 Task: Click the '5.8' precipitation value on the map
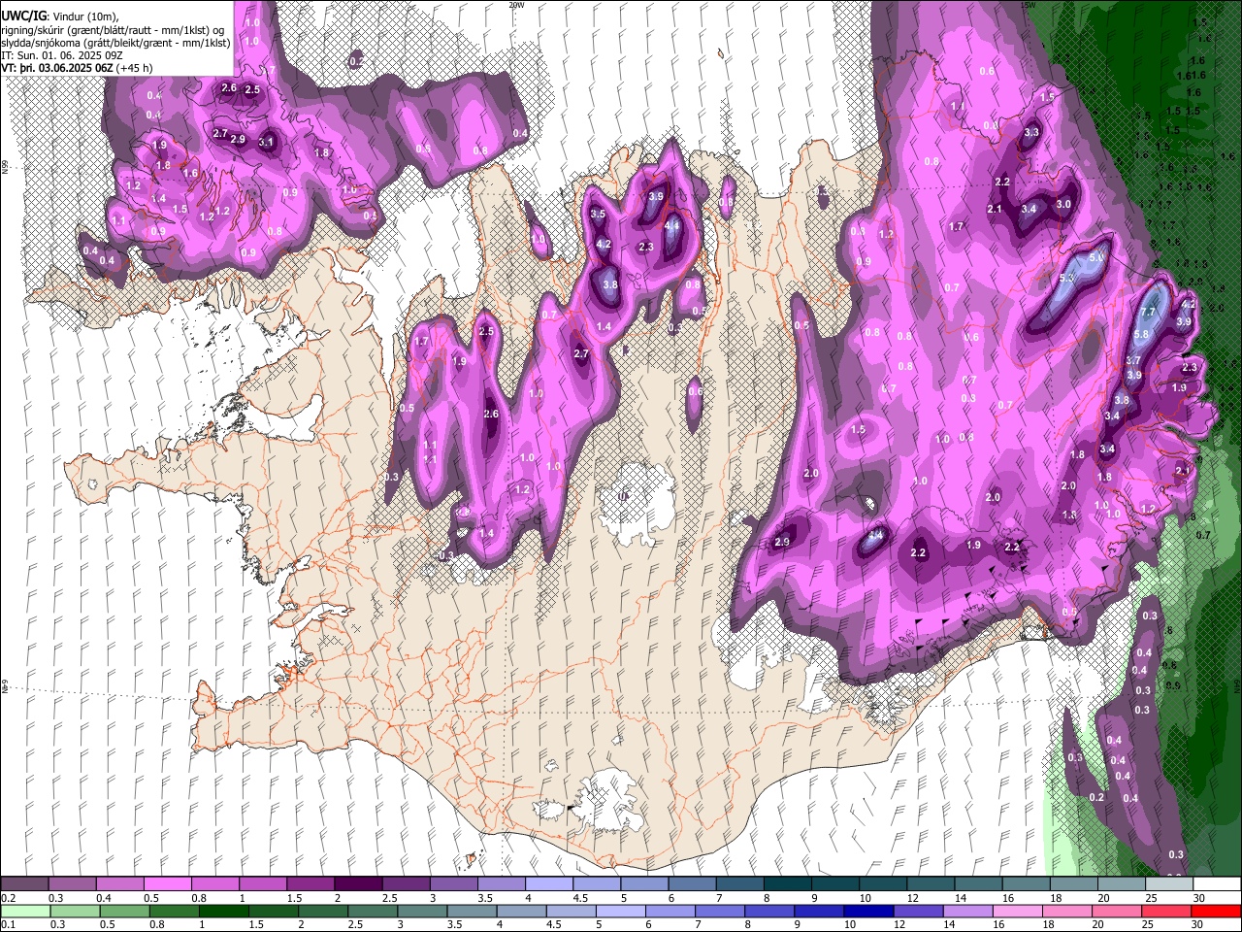coord(1141,334)
